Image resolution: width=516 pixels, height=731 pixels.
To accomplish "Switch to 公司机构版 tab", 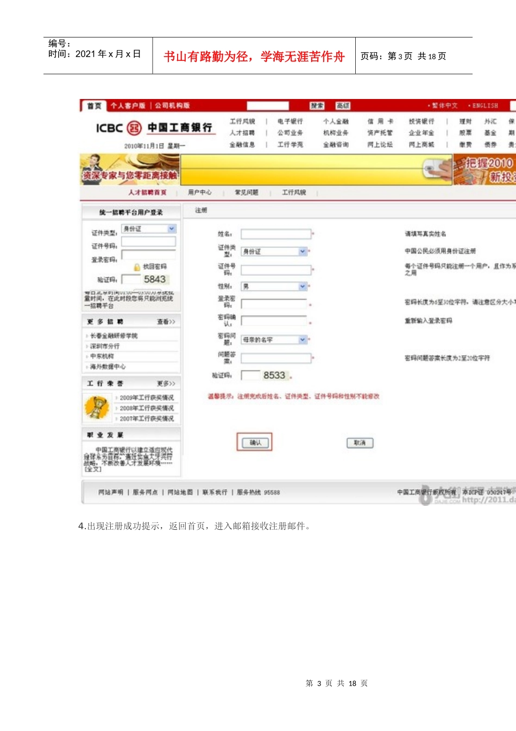I will 172,106.
